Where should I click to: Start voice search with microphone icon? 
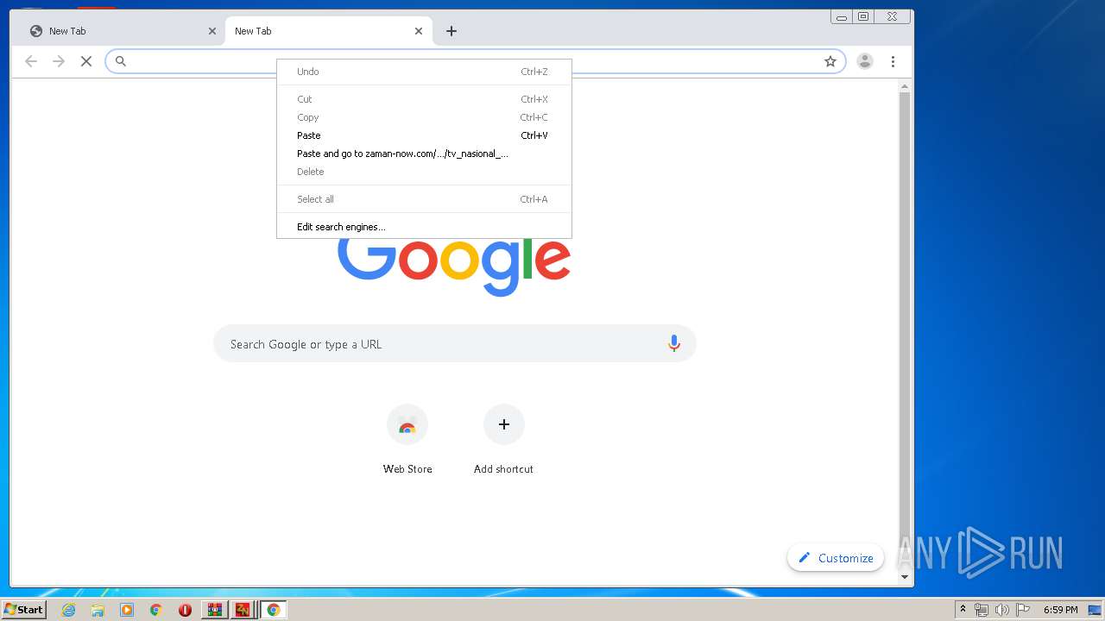tap(674, 343)
